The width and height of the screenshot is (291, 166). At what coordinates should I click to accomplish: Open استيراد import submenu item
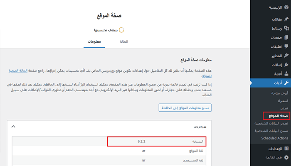tap(283, 101)
